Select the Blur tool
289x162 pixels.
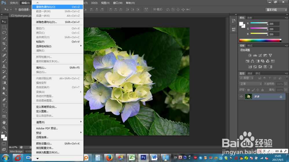click(4, 88)
